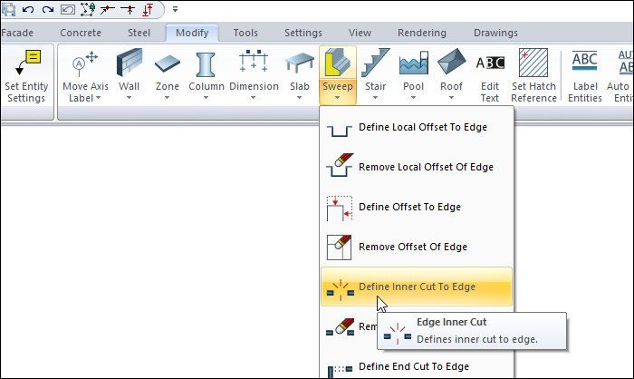Click the Redo arrow in quick access toolbar
The width and height of the screenshot is (634, 379).
point(47,9)
